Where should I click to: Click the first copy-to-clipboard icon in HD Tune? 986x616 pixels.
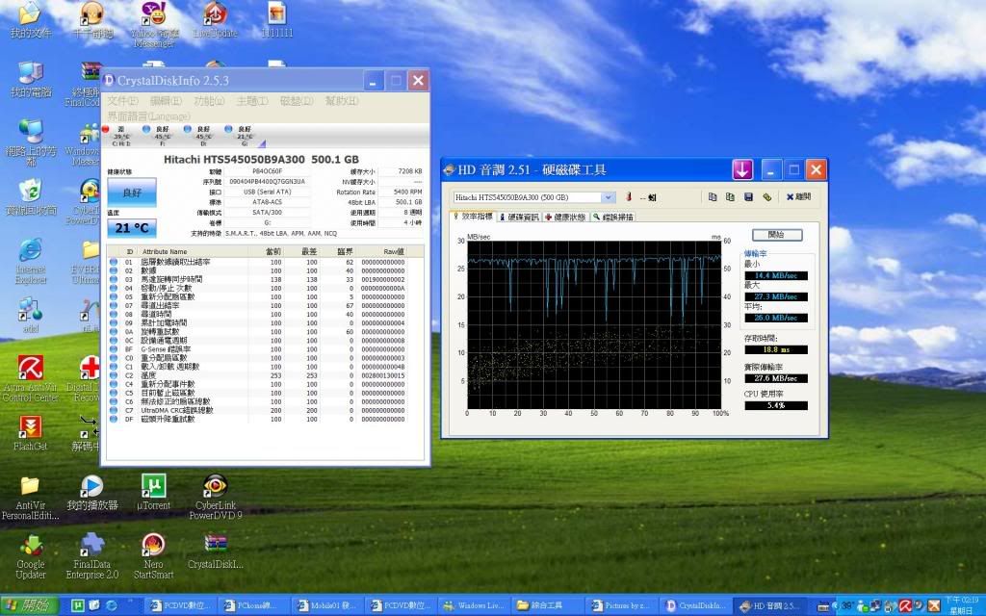pyautogui.click(x=713, y=196)
